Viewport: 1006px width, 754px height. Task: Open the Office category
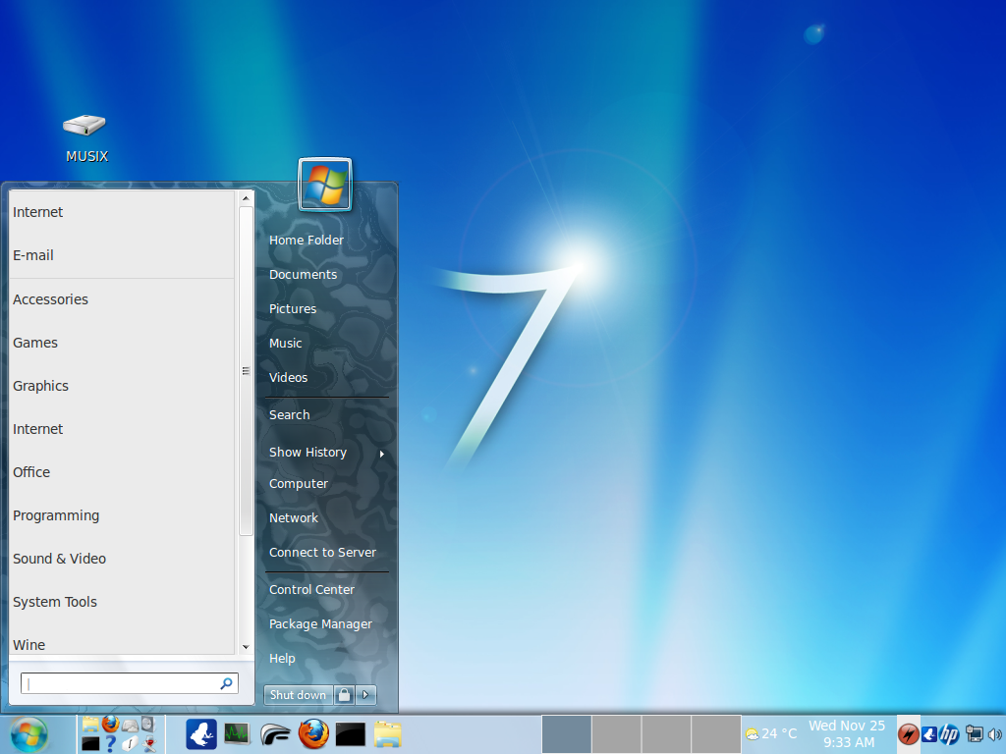122,472
